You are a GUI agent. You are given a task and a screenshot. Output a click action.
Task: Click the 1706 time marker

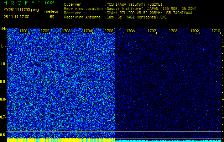tap(130, 31)
